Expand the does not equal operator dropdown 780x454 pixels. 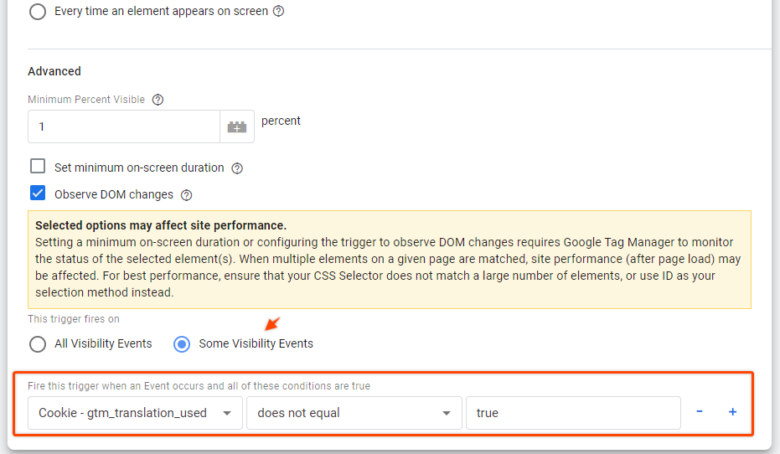click(x=354, y=413)
